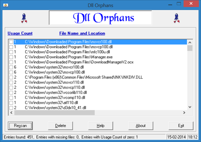Tick the checkbox for msvcr110.dll
Image resolution: width=201 pixels, height=142 pixels.
[11, 82]
